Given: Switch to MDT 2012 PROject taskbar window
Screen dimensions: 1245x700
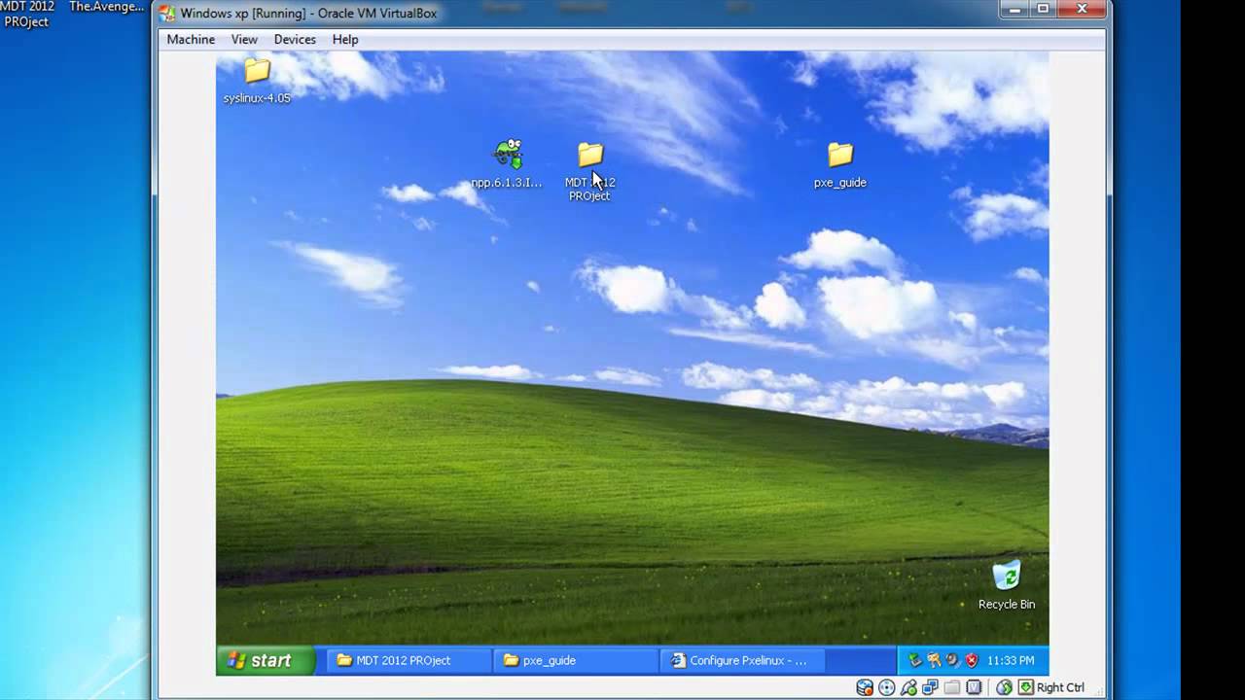Looking at the screenshot, I should pos(408,660).
